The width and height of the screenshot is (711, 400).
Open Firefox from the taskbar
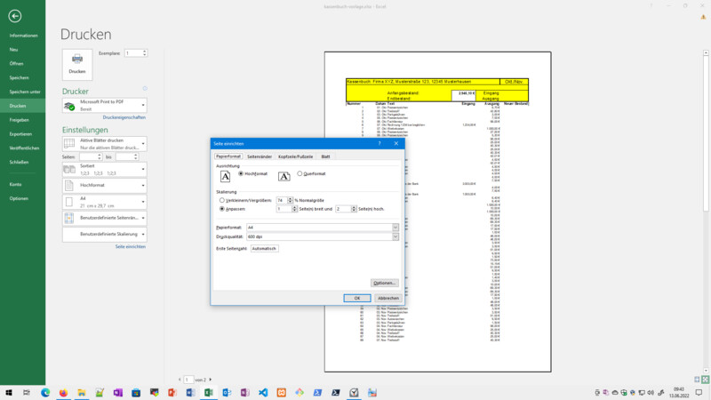coord(63,392)
